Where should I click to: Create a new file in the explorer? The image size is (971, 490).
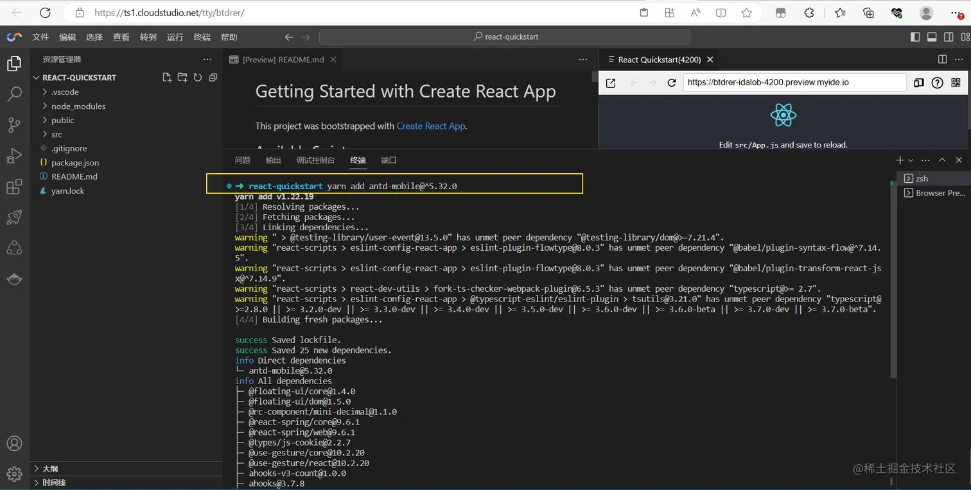point(167,78)
